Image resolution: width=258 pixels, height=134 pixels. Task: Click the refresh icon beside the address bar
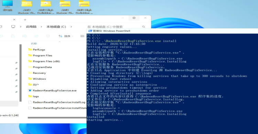(1, 27)
